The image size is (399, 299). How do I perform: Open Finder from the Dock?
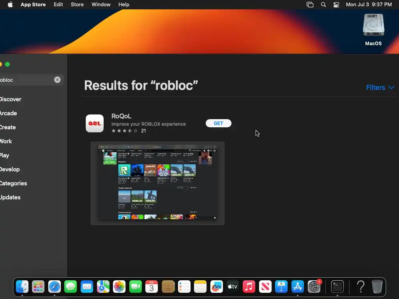[x=22, y=287]
